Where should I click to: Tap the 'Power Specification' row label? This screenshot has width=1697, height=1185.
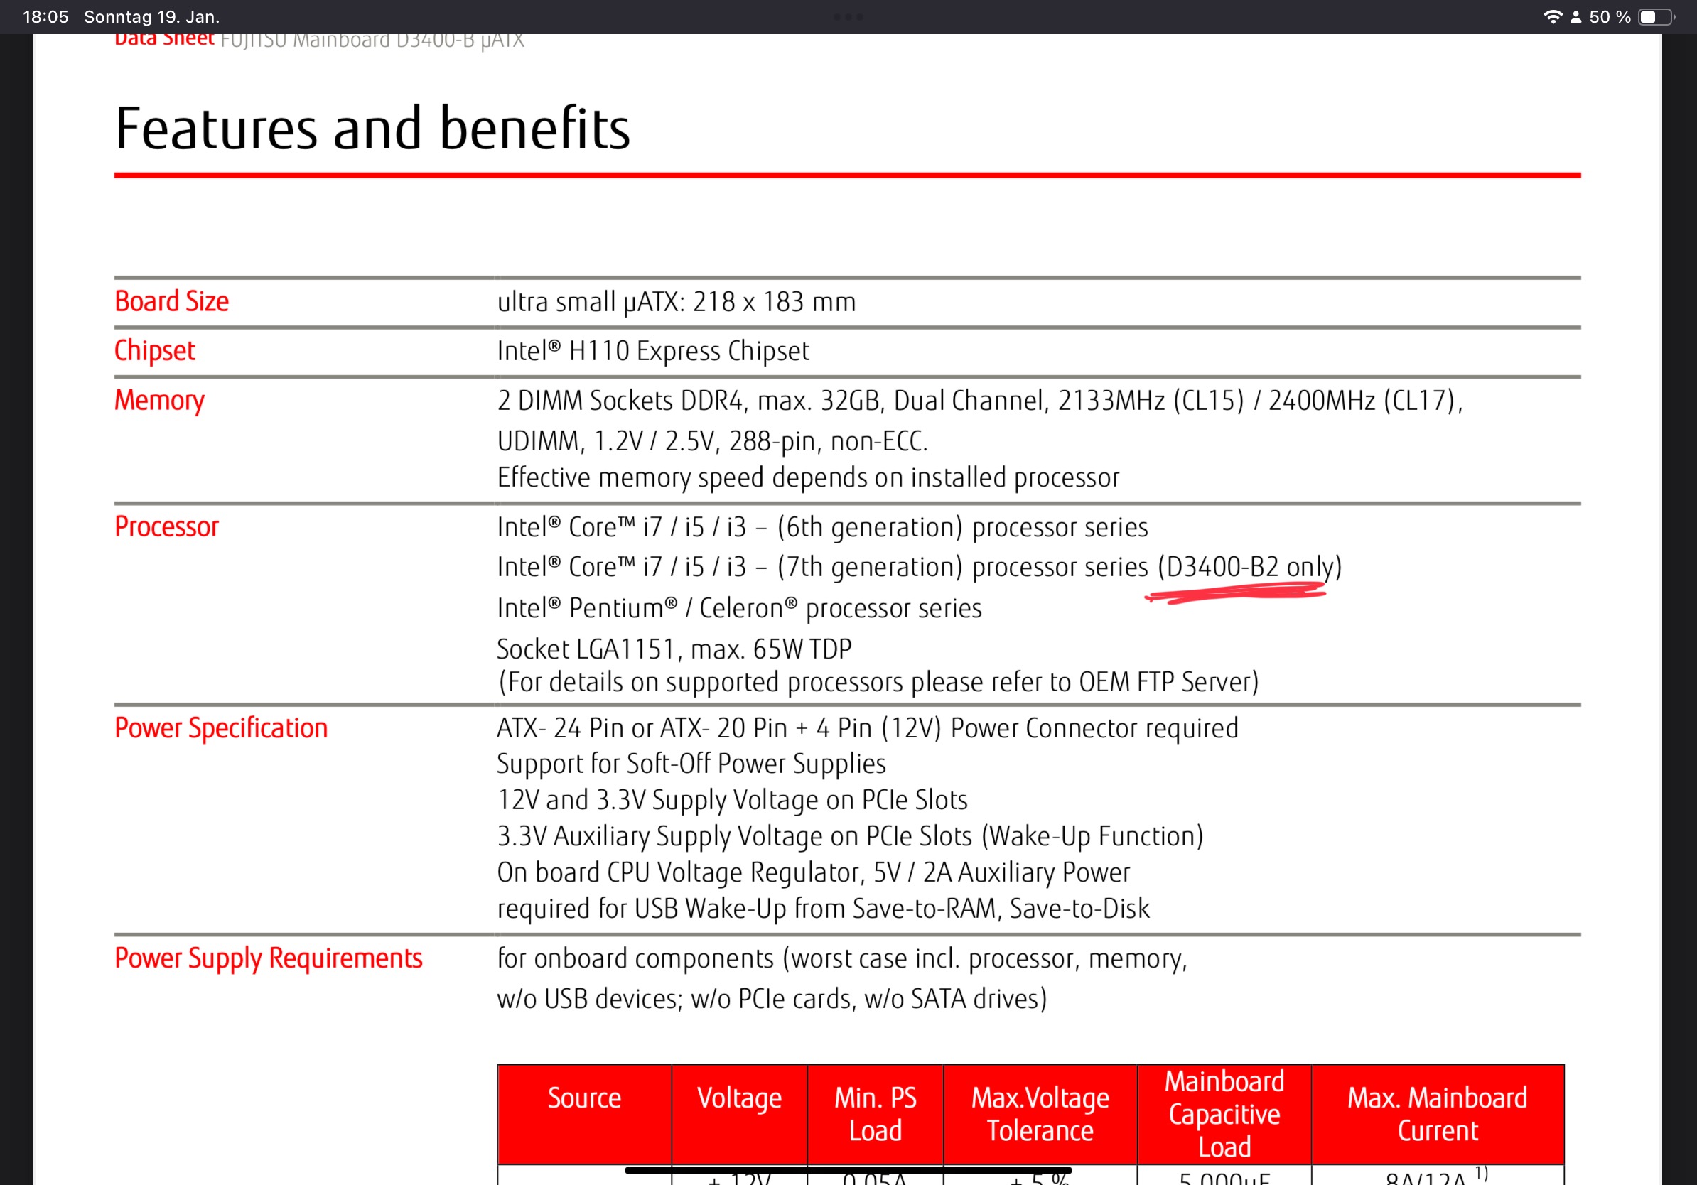(x=221, y=728)
